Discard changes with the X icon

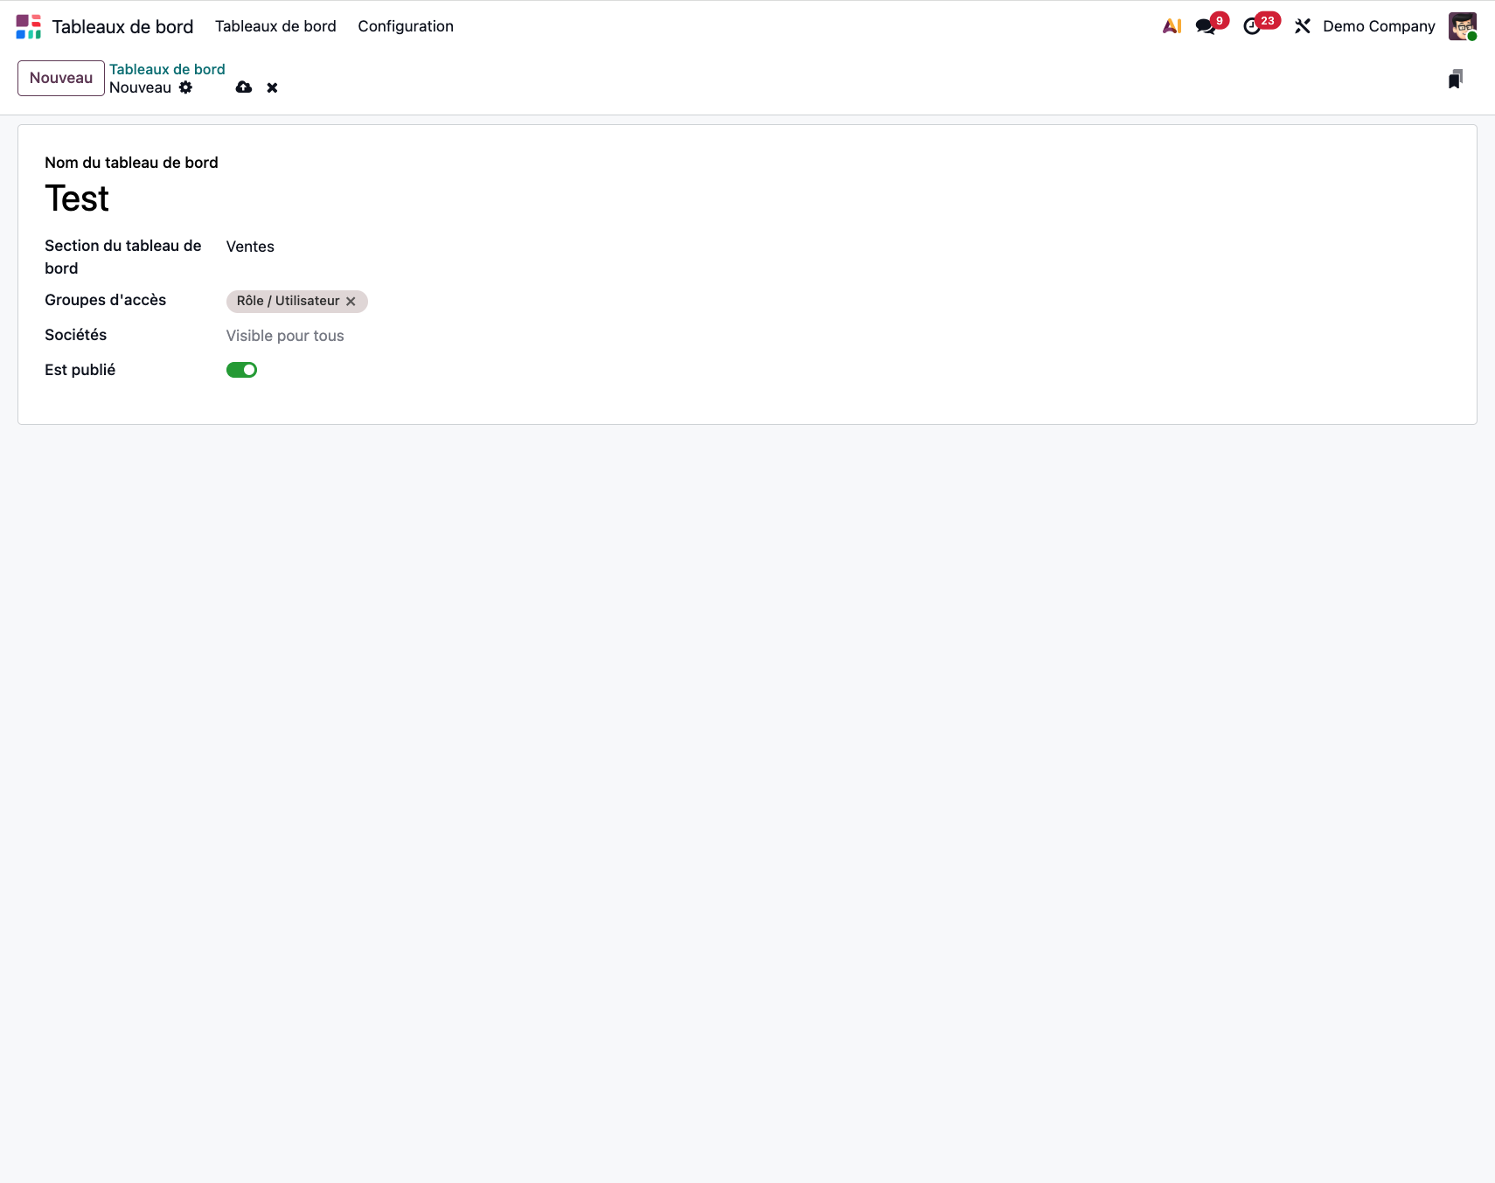pos(272,87)
